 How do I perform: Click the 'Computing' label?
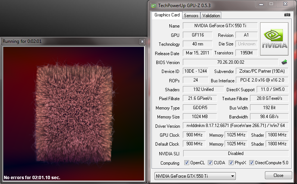[170, 163]
